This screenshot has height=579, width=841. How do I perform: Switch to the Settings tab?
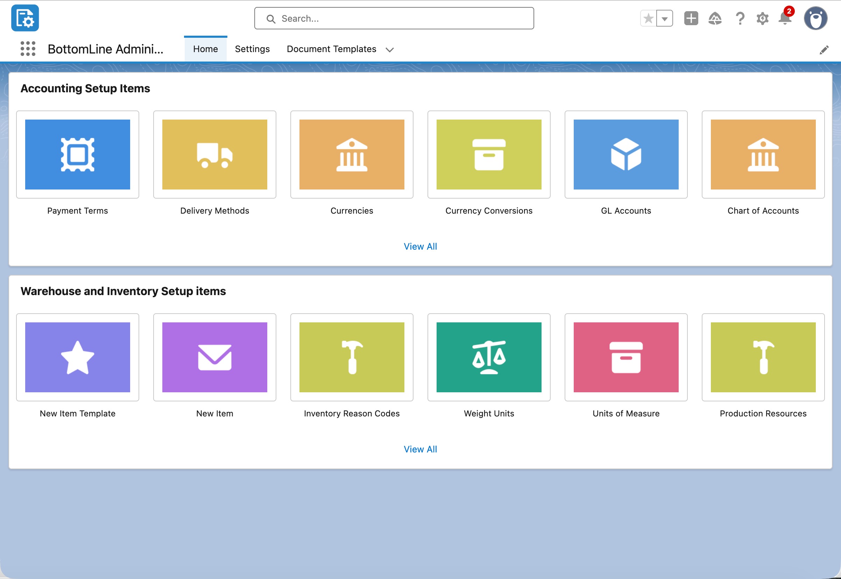pos(252,49)
